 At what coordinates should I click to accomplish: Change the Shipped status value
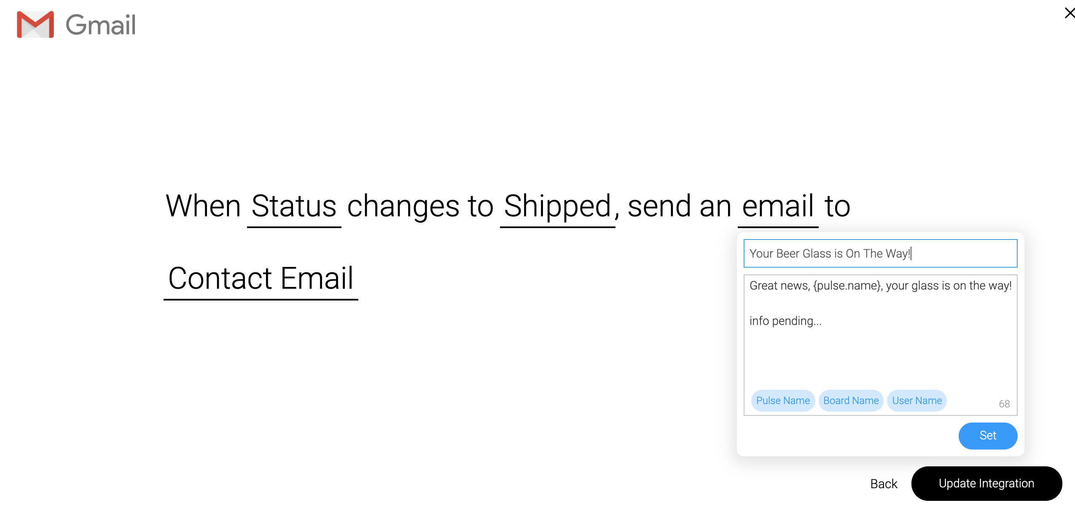557,207
